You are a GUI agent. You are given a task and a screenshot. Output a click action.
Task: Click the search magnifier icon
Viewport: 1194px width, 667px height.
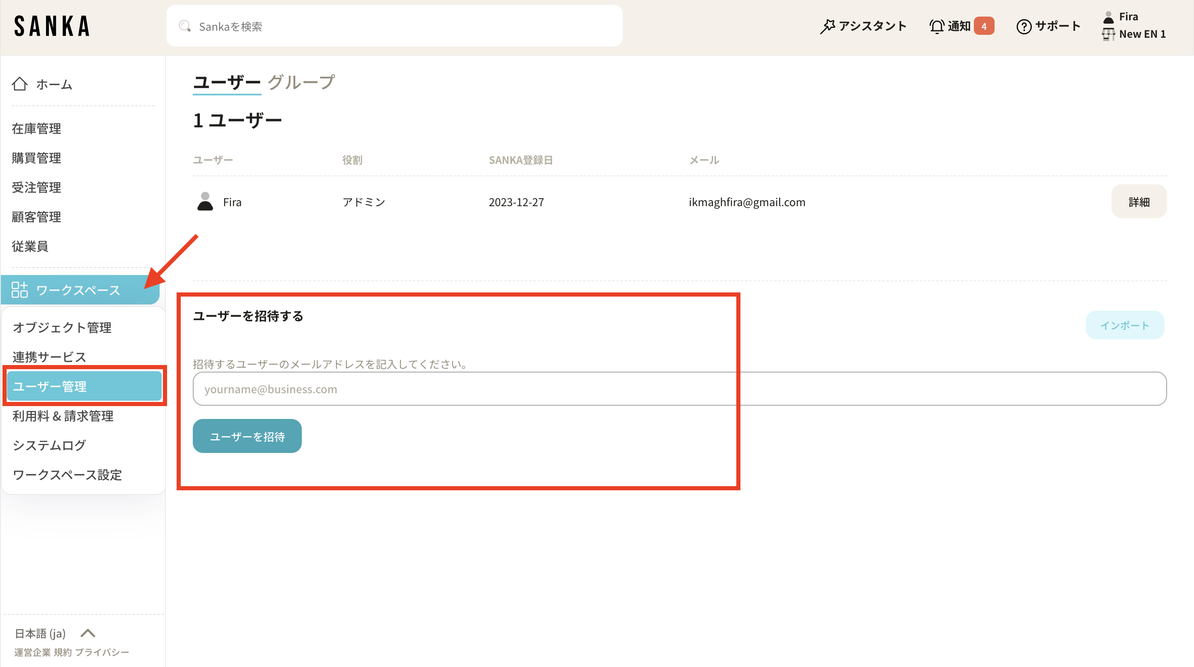[x=185, y=26]
